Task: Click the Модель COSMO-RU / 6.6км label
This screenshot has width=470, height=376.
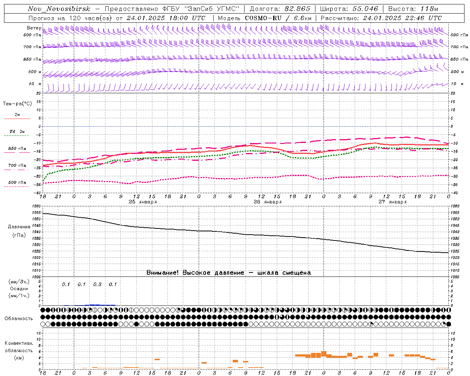Action: [265, 18]
